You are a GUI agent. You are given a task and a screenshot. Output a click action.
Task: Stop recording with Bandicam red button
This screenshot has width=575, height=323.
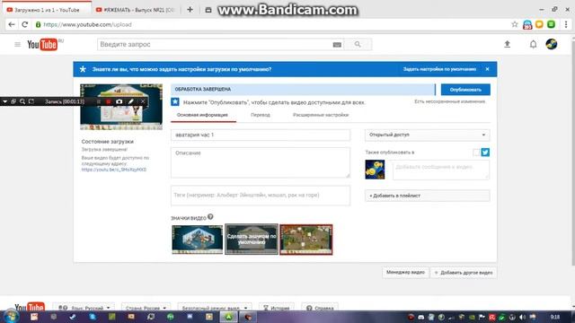pyautogui.click(x=108, y=101)
